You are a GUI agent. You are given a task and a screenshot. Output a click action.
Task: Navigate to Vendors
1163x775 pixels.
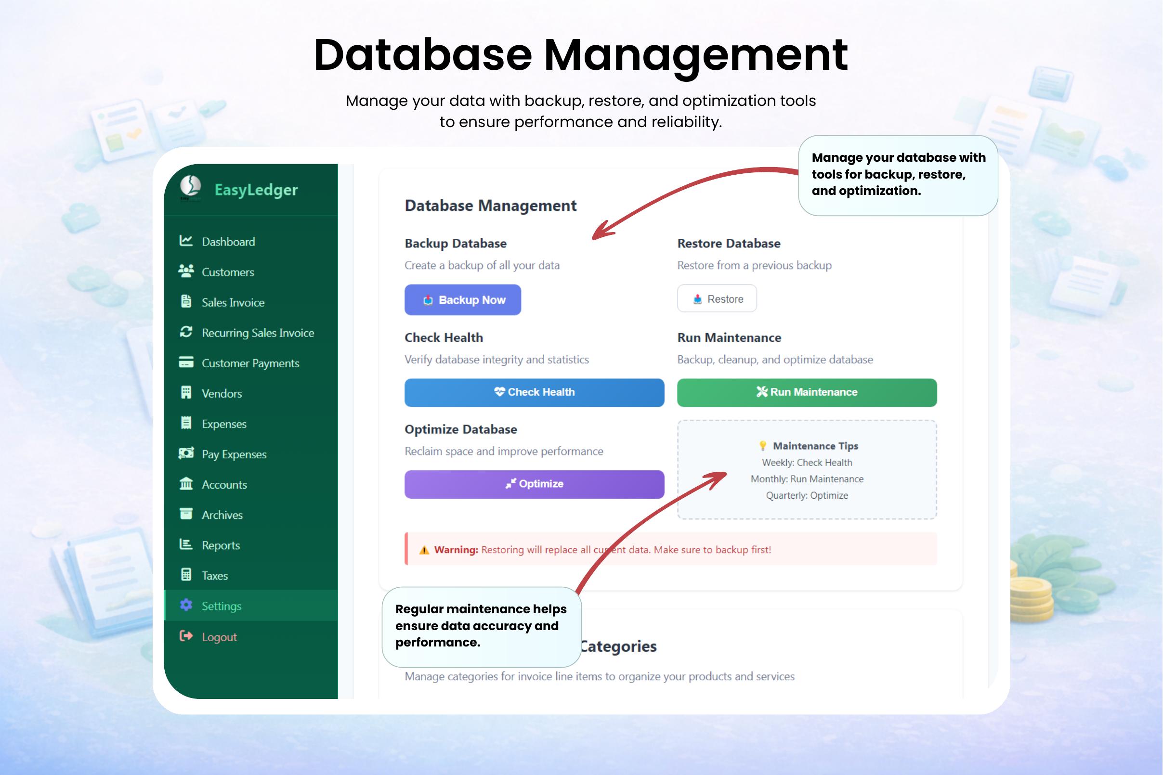[x=251, y=393]
